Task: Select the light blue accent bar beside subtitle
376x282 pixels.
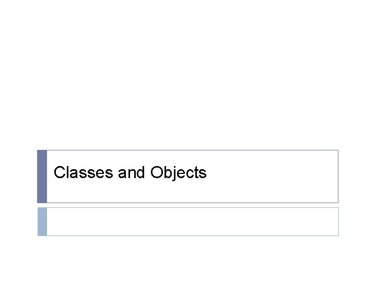Action: click(x=42, y=221)
